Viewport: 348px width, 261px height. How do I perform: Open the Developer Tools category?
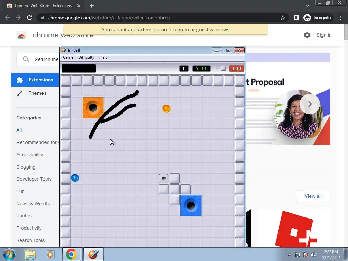point(34,179)
